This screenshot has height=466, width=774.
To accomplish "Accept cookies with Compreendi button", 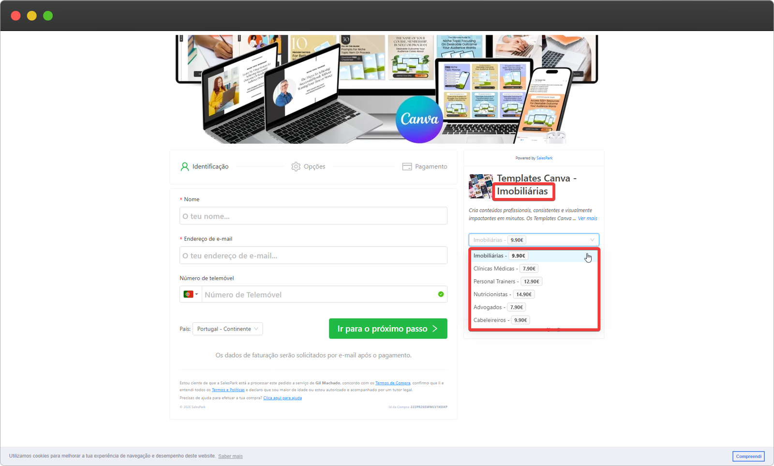I will (748, 456).
